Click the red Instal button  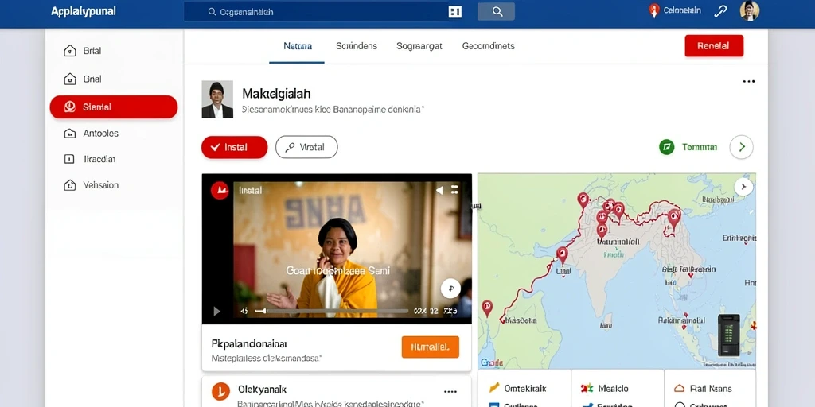click(235, 147)
